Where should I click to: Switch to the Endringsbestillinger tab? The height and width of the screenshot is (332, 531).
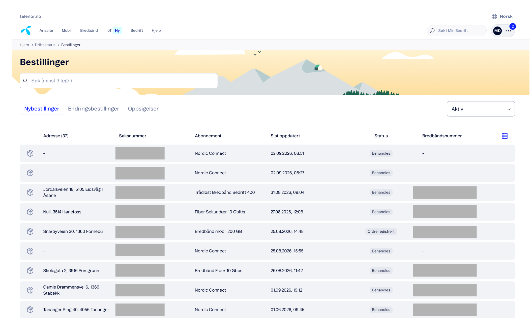click(94, 109)
